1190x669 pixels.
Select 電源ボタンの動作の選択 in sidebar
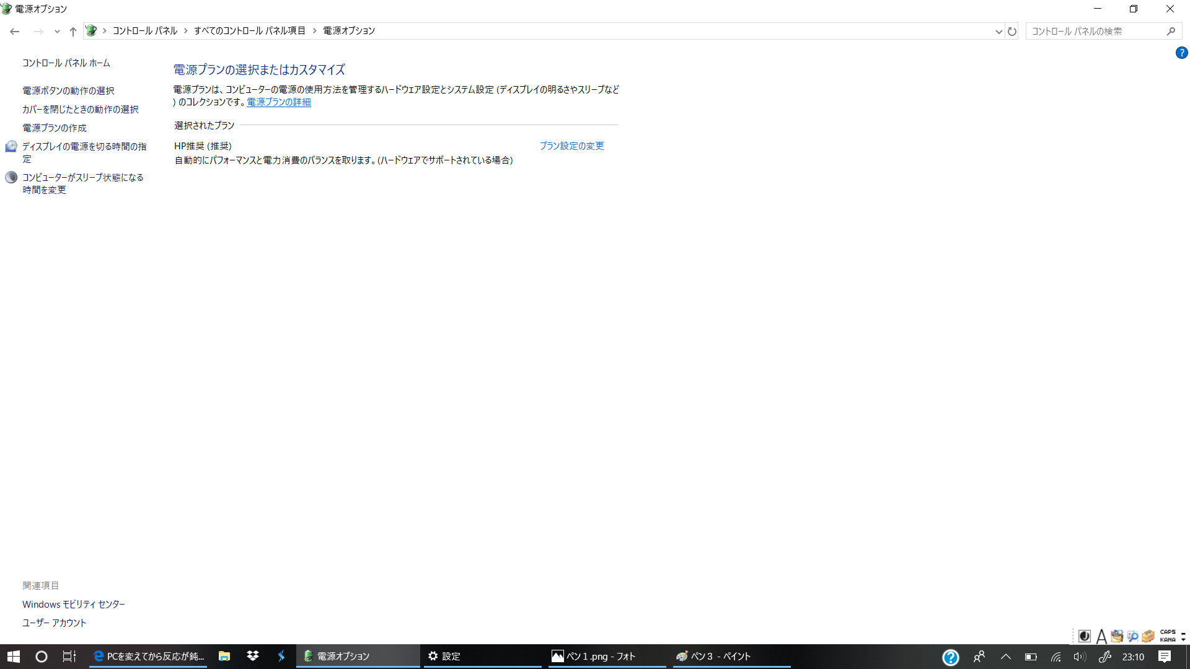coord(68,91)
